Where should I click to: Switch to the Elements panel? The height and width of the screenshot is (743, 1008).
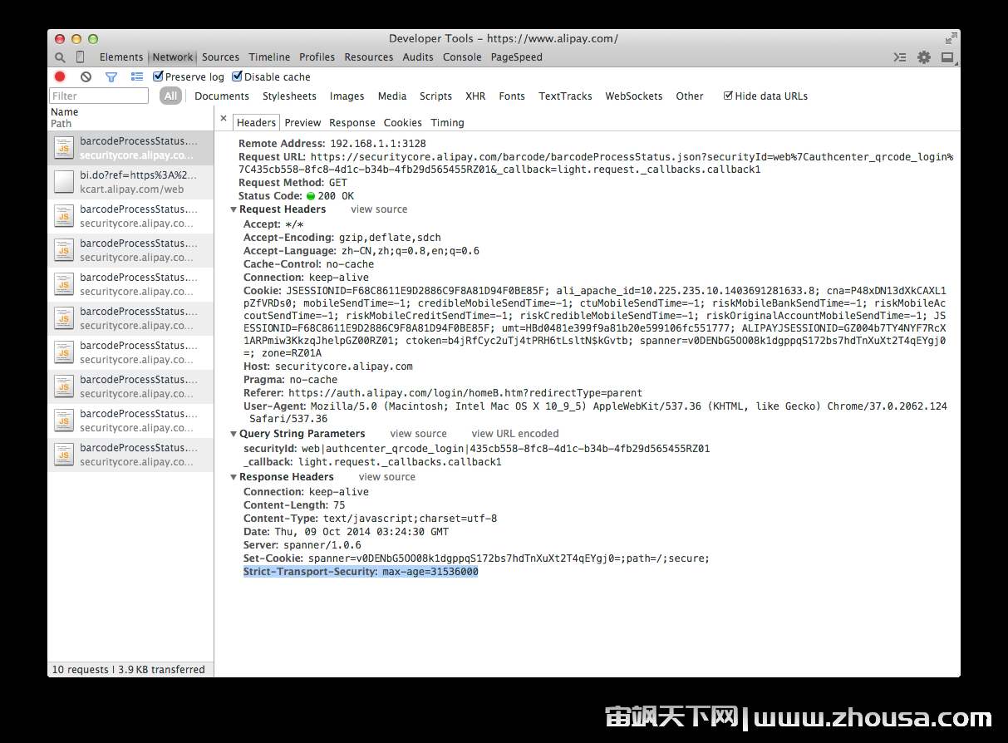click(x=121, y=57)
